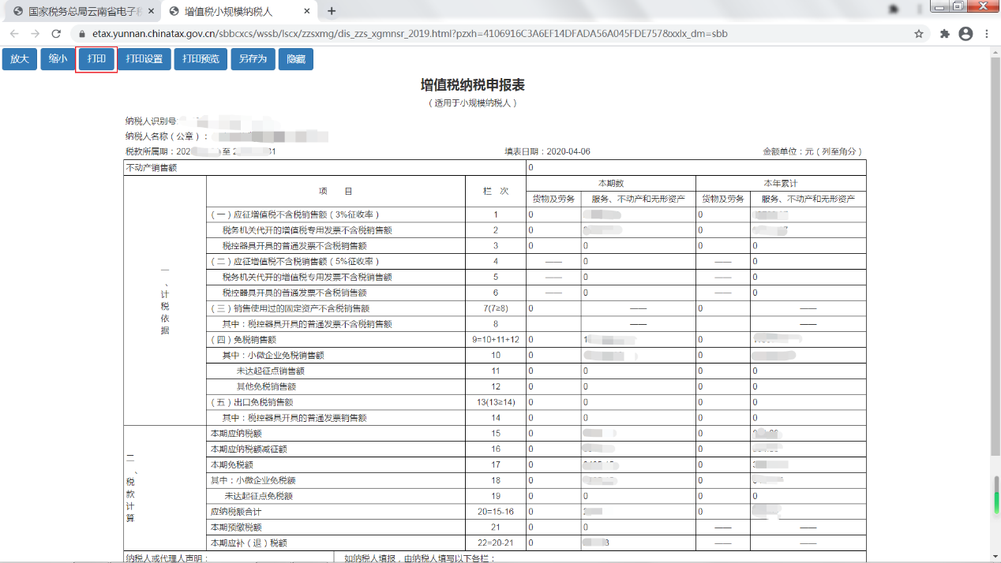Bookmark this page with the star
1001x563 pixels.
[x=919, y=34]
